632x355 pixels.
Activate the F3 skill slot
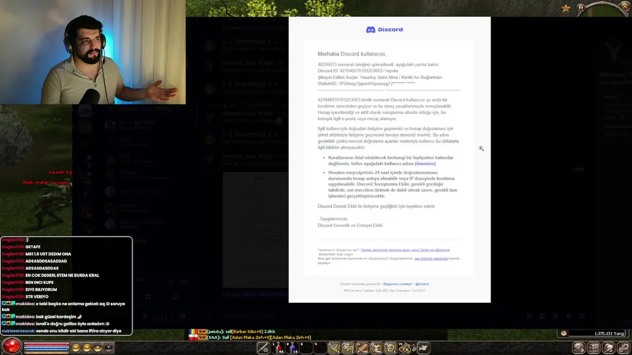click(x=391, y=348)
